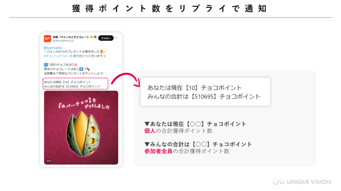Open the @username mention link
Screen dimensions: 341x191
tap(53, 48)
